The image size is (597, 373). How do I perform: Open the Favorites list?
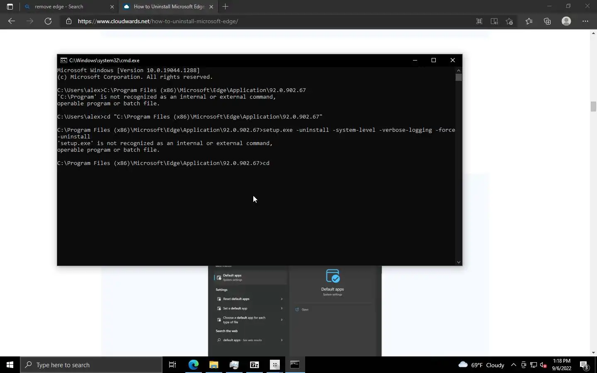tap(529, 21)
